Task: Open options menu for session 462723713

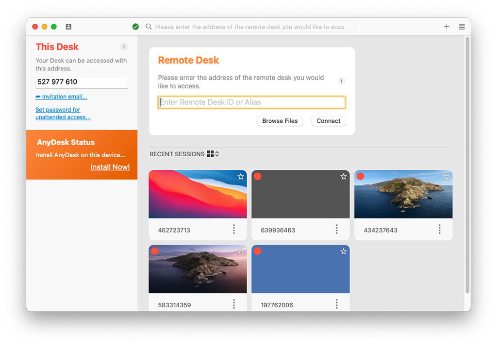Action: (234, 229)
